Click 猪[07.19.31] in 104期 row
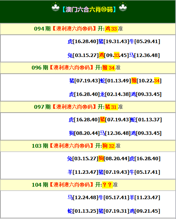Viewport: 176px width, 219px height. [x=114, y=211]
